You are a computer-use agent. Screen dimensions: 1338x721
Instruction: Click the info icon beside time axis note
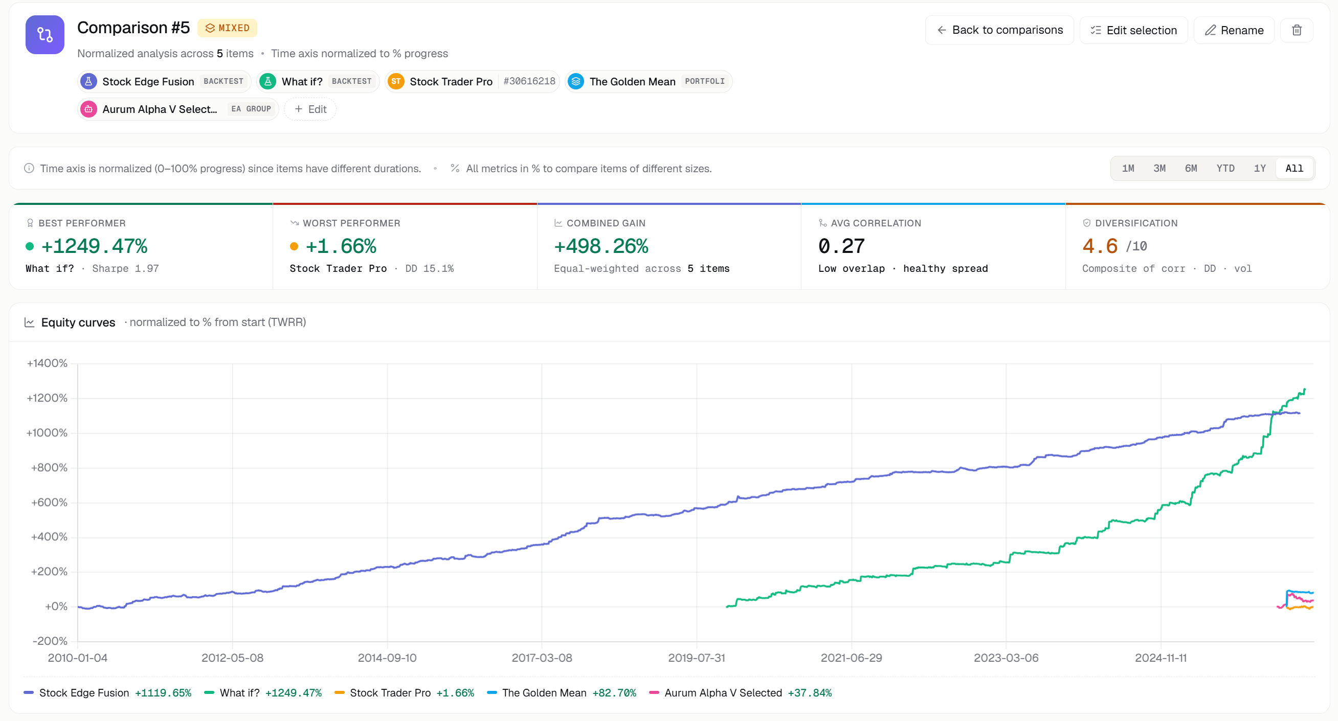tap(29, 168)
